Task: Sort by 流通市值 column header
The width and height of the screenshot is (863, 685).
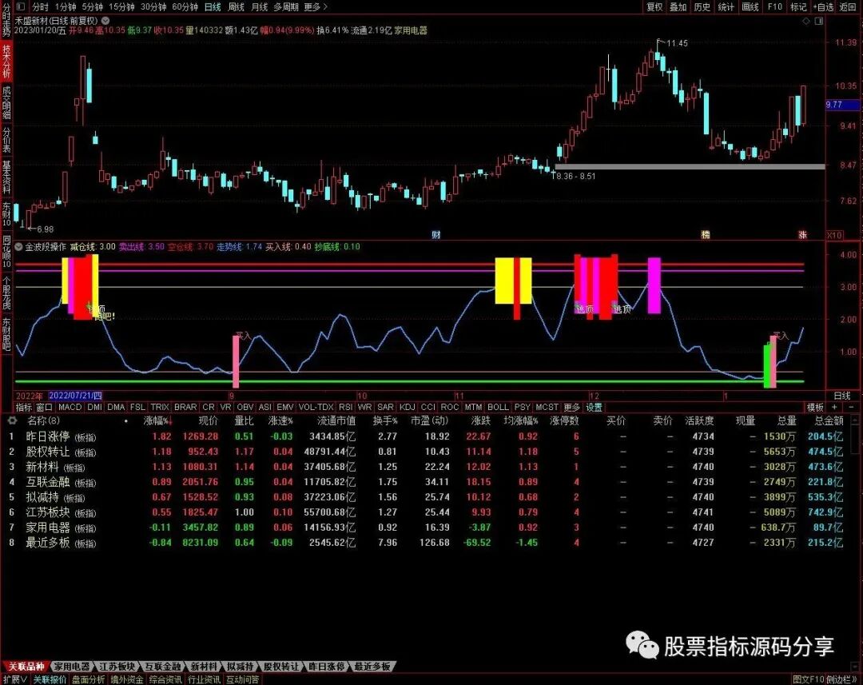Action: pyautogui.click(x=336, y=420)
